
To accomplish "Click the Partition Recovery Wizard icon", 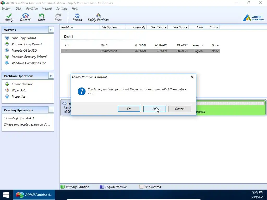I will pos(7,57).
